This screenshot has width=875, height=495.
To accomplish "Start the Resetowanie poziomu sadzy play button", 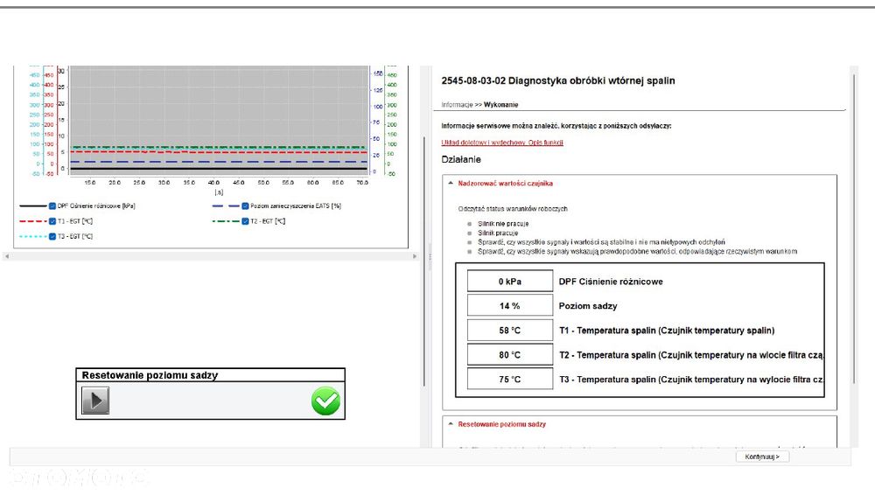I will pos(95,401).
